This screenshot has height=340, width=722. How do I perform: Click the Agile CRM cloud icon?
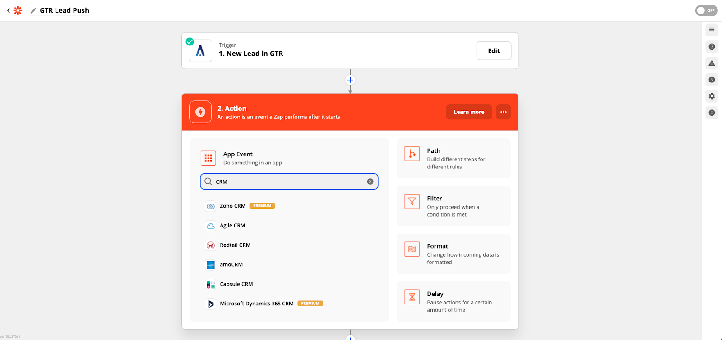(211, 226)
